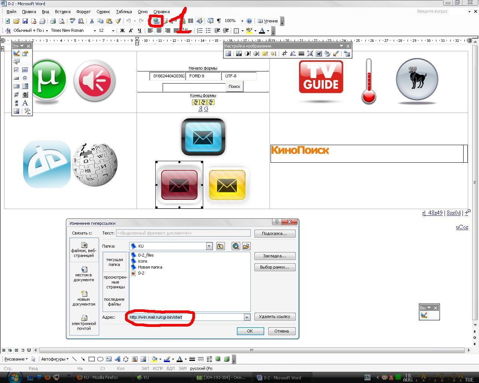
Task: Open the Вставка menu
Action: coord(62,12)
